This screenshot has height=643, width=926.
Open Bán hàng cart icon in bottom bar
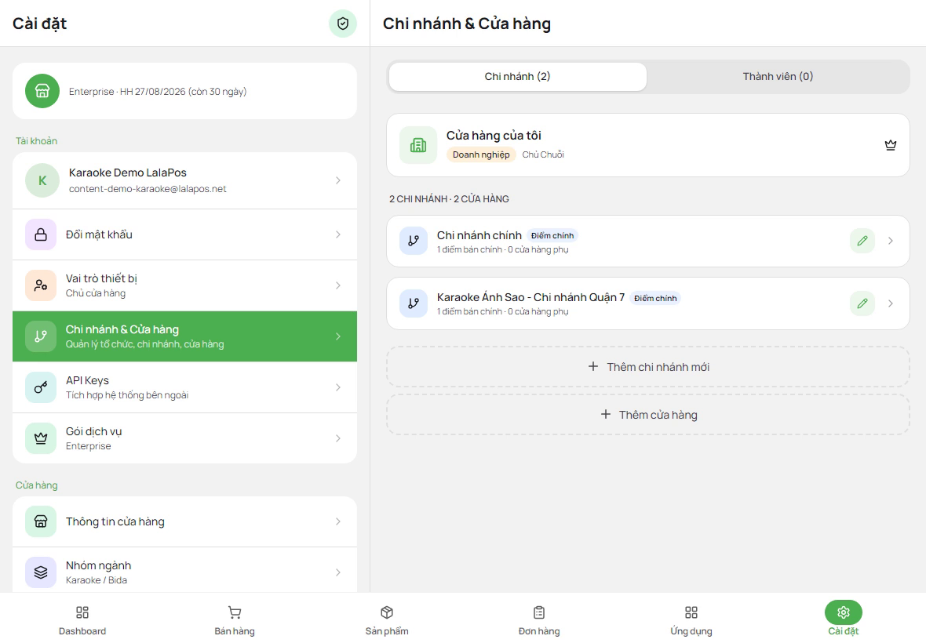tap(235, 612)
